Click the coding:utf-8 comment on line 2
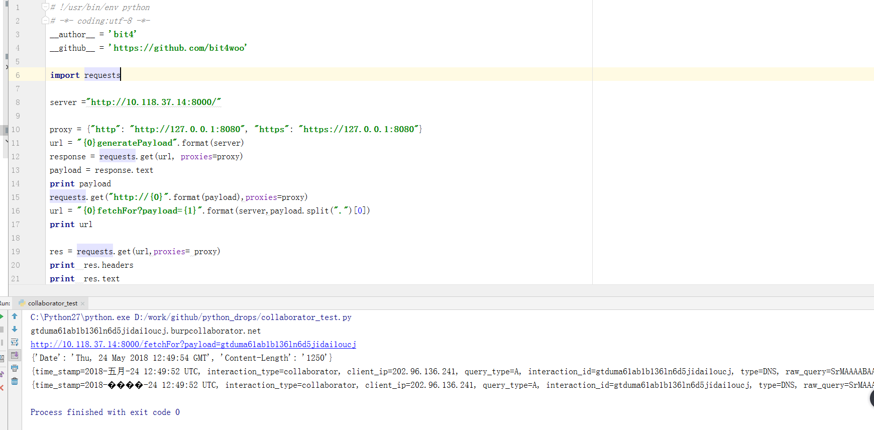Image resolution: width=874 pixels, height=430 pixels. click(100, 21)
